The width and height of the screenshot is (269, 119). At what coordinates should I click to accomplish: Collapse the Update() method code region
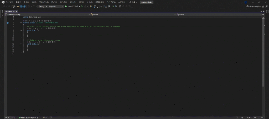[x=21, y=44]
